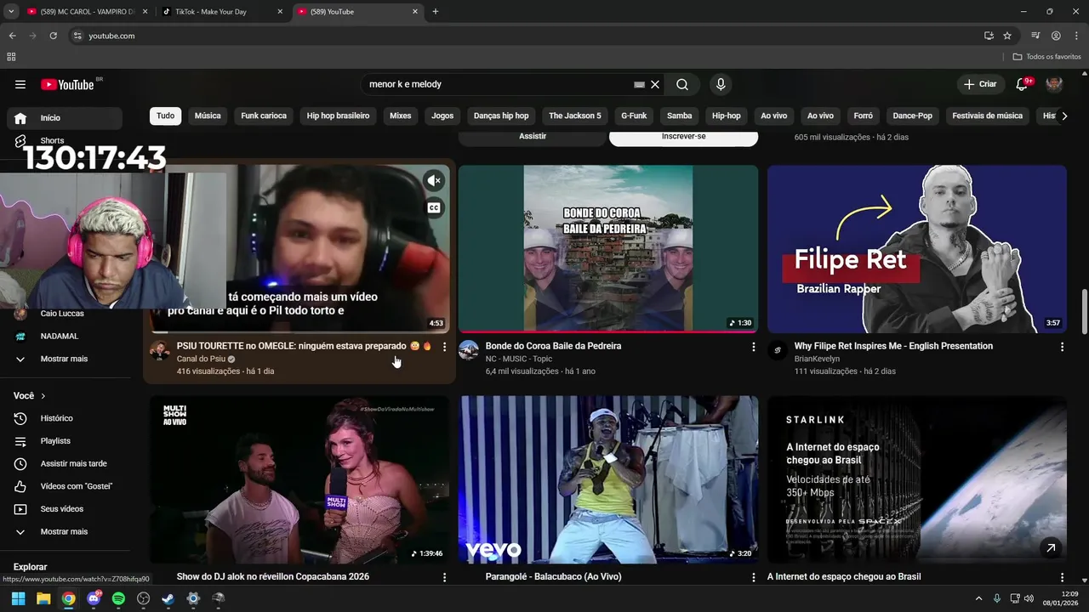
Task: Select the Jogos filter chip
Action: pos(442,116)
